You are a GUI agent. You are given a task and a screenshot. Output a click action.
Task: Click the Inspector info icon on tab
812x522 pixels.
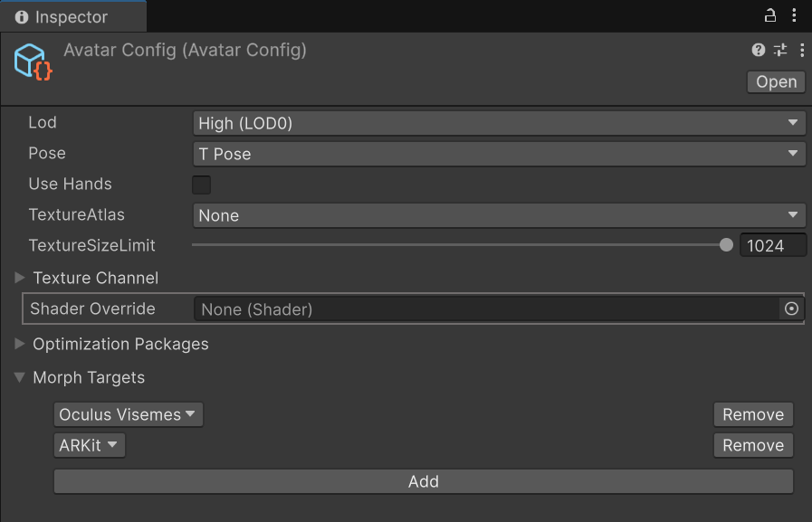point(22,17)
